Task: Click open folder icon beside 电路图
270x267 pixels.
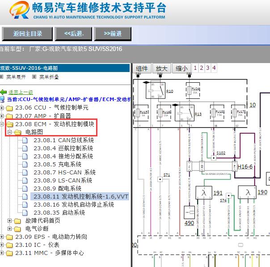Action: coord(18,132)
